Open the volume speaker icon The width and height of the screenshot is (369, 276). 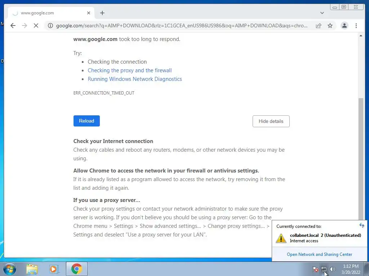(333, 269)
